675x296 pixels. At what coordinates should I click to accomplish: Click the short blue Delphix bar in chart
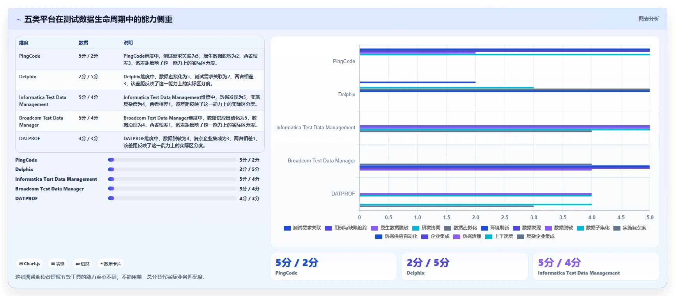point(417,82)
